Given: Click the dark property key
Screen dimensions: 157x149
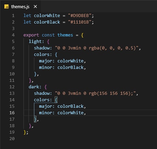Looking at the screenshot, I should click(x=34, y=87).
